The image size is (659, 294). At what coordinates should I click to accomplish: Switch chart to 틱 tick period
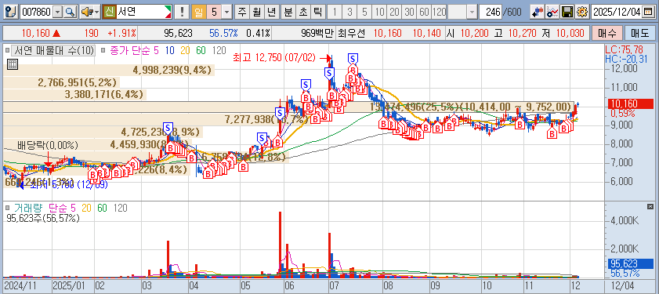pyautogui.click(x=317, y=12)
